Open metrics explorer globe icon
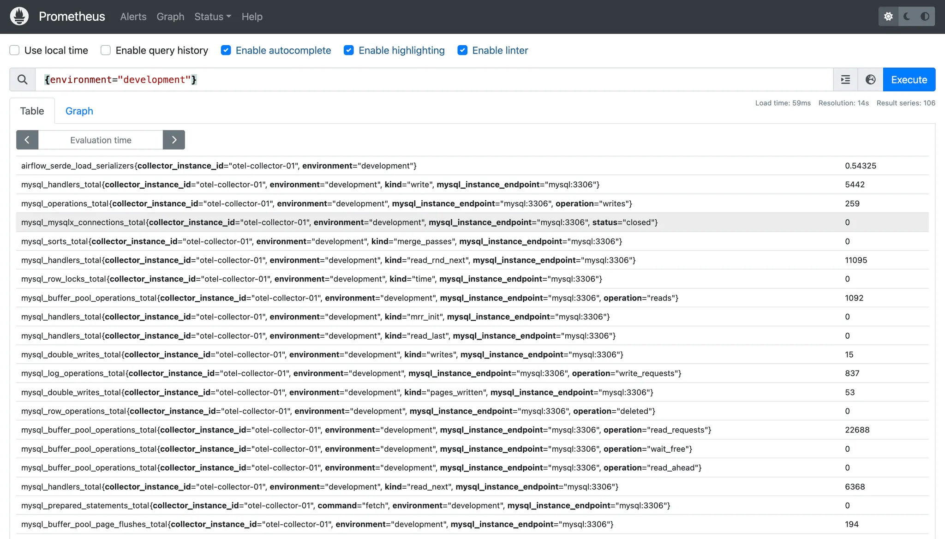 coord(870,79)
